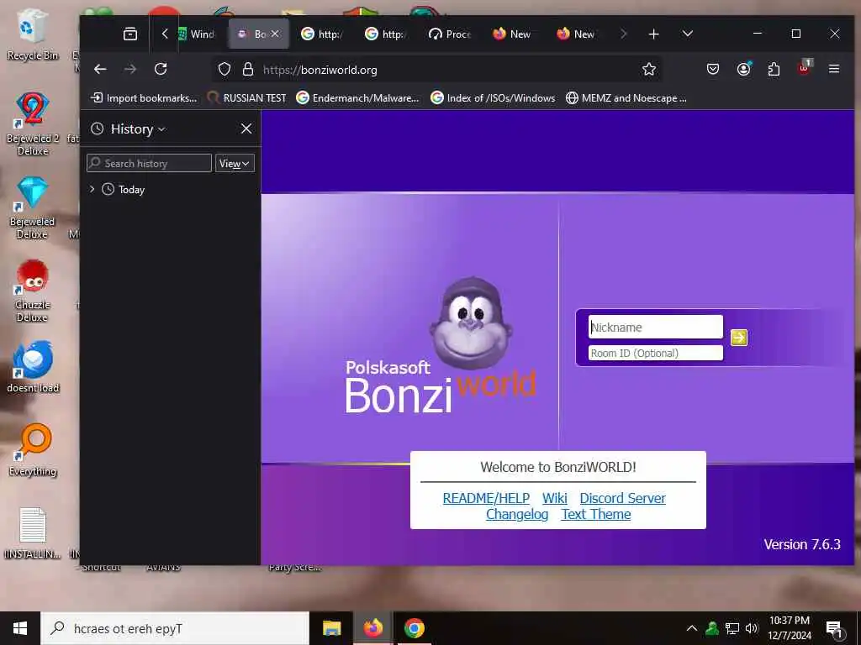Screen dimensions: 861x645
Task: Open the Text Theme link
Action: (x=596, y=514)
